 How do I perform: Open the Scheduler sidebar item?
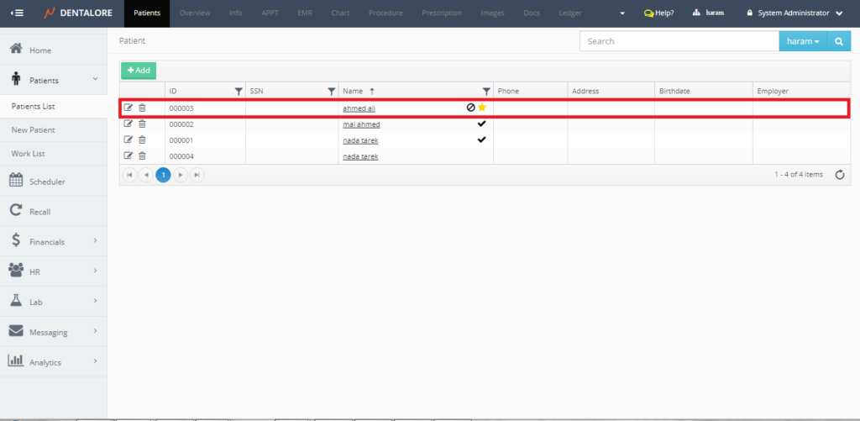coord(47,182)
